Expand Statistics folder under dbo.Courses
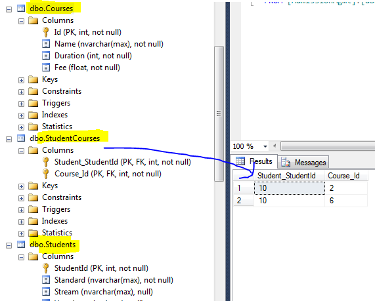Viewport: 375px width, 301px height. tap(21, 127)
